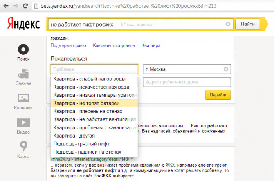This screenshot has width=274, height=181.
Task: Click the Yandex logo
Action: point(23,24)
